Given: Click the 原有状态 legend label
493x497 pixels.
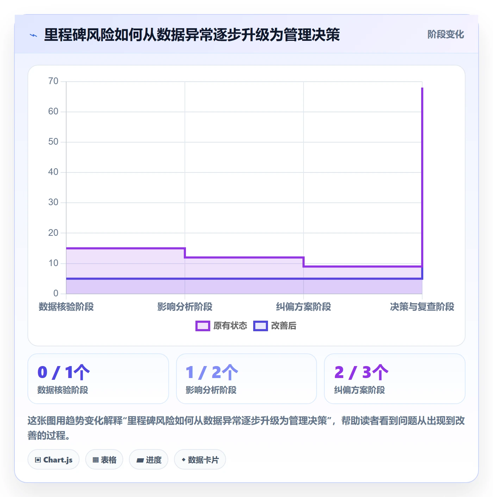Looking at the screenshot, I should [230, 326].
